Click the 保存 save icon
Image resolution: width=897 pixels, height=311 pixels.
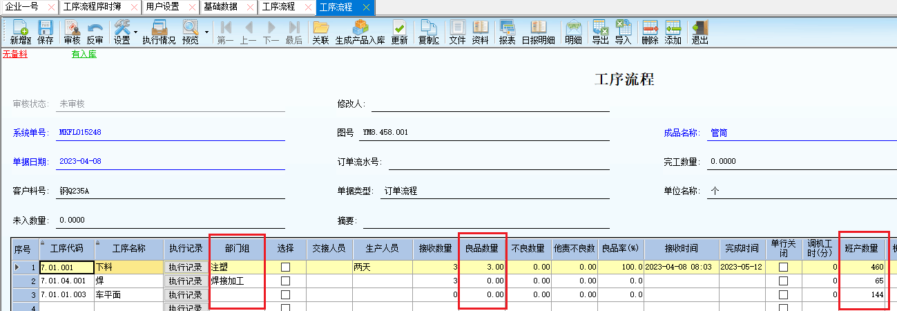46,32
